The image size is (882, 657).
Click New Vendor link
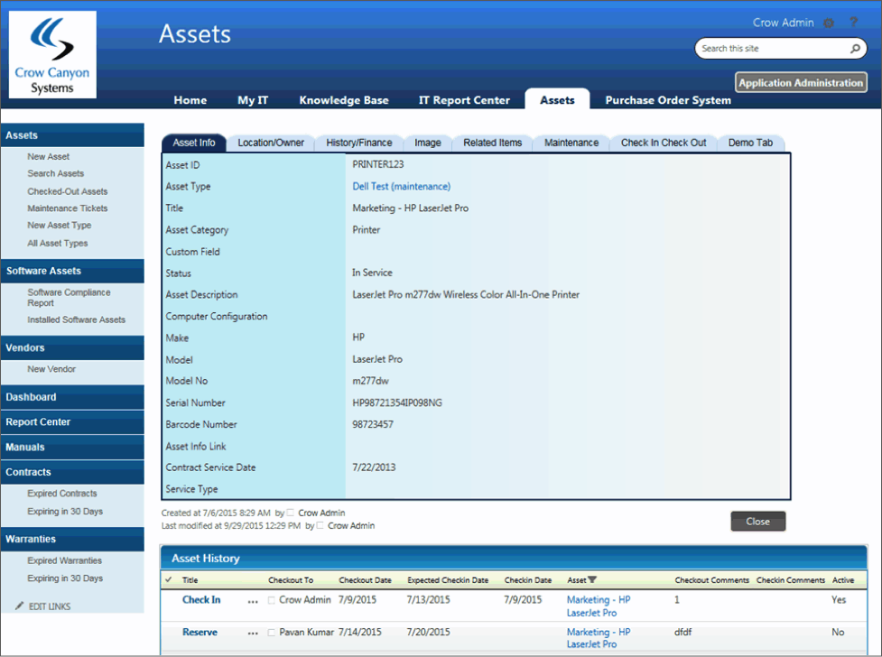[51, 369]
